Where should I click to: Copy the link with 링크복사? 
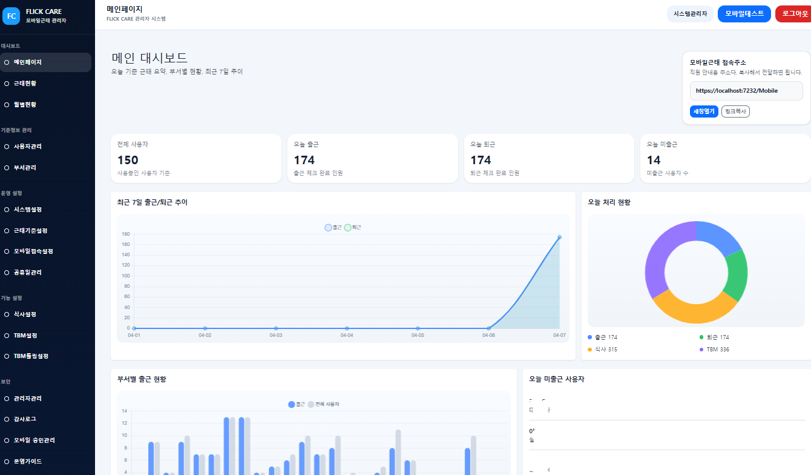(735, 111)
